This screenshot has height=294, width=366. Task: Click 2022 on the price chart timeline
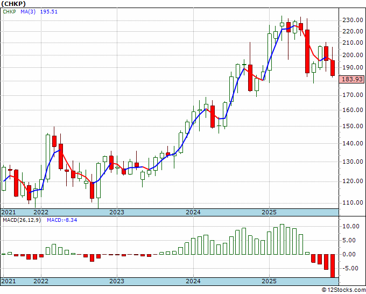(41, 212)
